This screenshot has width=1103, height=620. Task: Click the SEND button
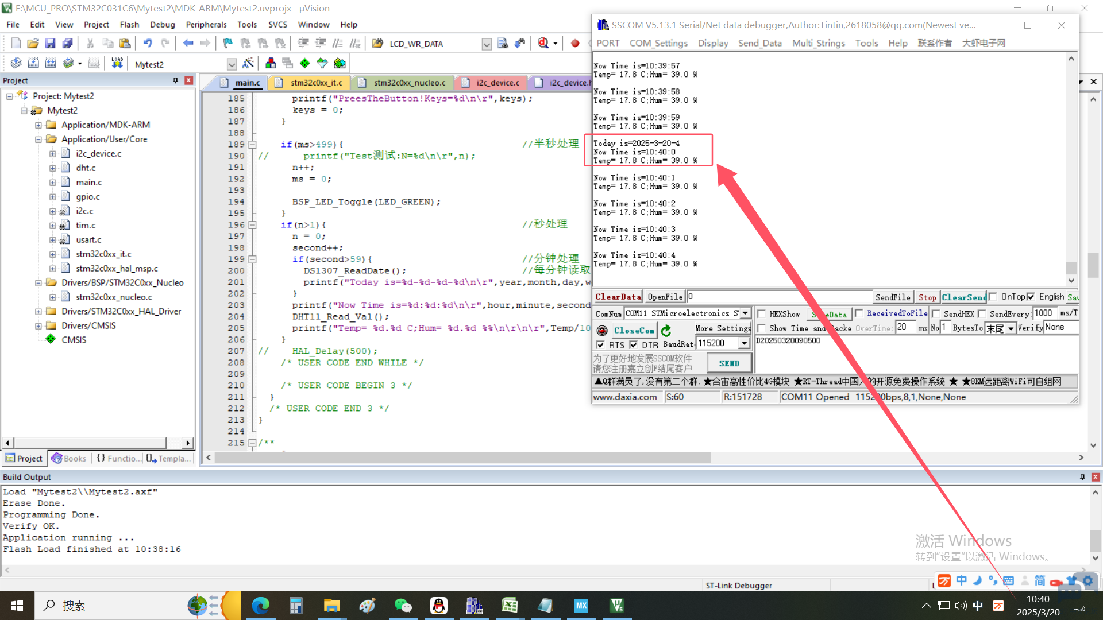[x=728, y=363]
